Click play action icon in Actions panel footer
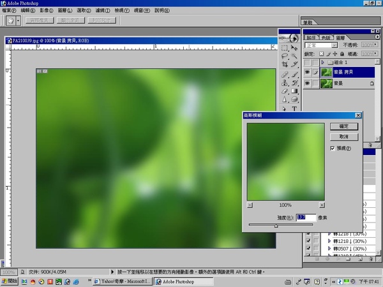 pos(338,259)
